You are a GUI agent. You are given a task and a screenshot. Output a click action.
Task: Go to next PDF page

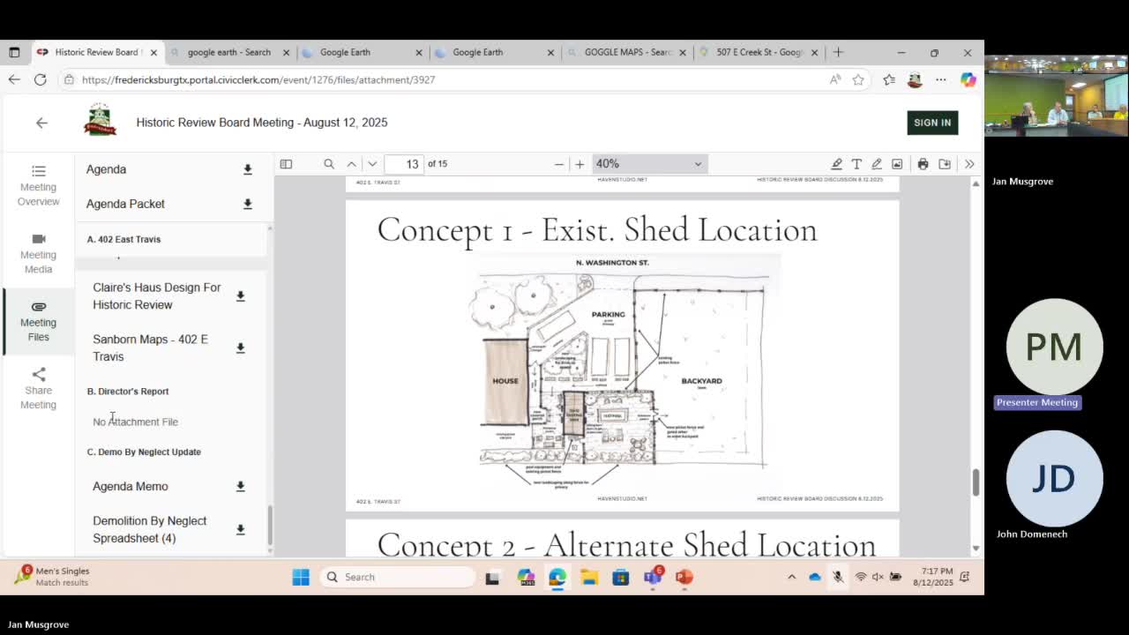coord(372,164)
